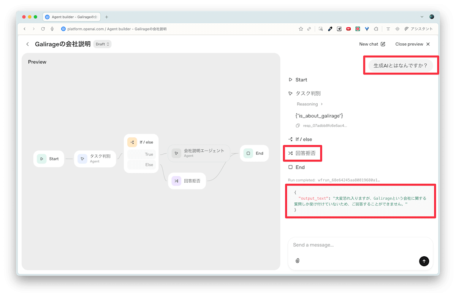Click the browser forward button

coord(33,29)
